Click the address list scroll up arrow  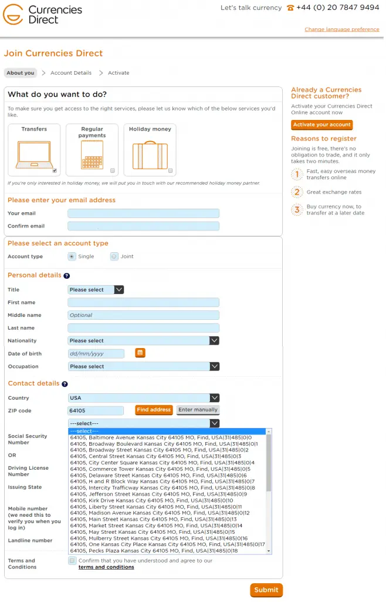(269, 432)
